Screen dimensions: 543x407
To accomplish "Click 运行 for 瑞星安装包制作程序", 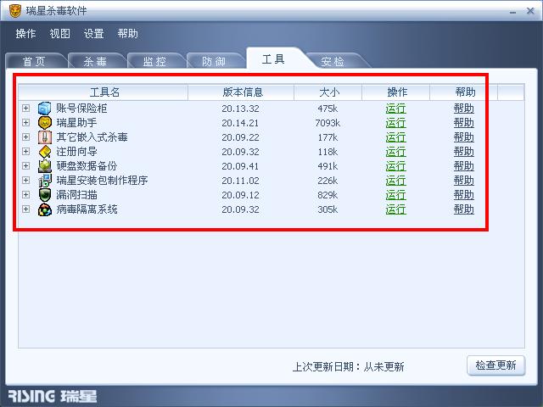I will point(395,181).
